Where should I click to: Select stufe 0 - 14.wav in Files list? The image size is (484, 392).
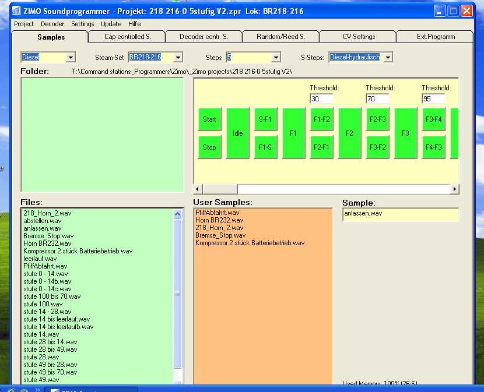click(45, 274)
